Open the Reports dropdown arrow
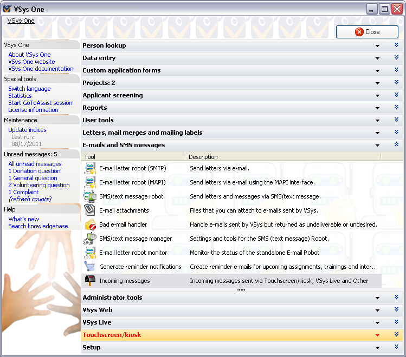 377,108
